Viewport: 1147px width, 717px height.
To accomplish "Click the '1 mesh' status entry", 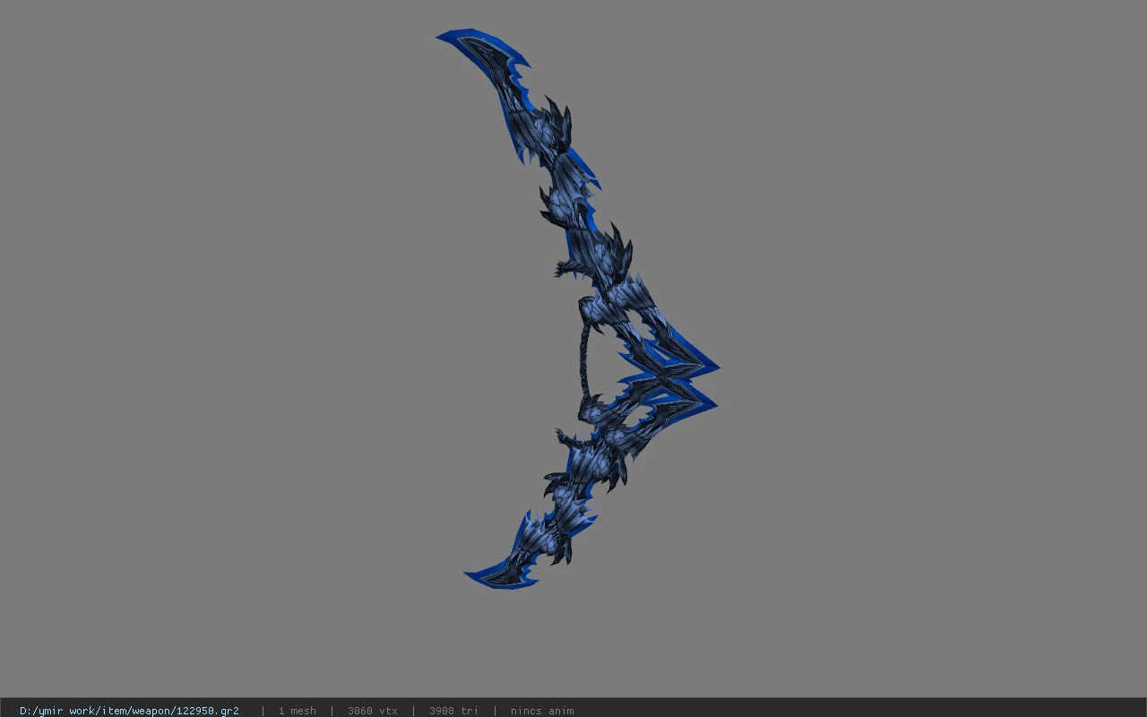I will [x=297, y=711].
